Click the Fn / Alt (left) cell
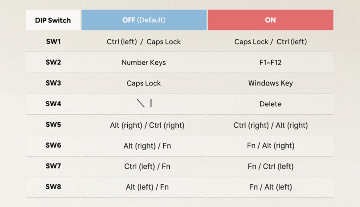 click(x=270, y=187)
